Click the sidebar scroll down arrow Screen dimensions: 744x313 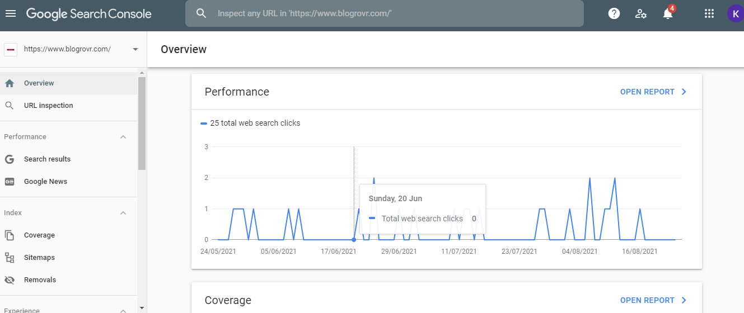click(142, 307)
